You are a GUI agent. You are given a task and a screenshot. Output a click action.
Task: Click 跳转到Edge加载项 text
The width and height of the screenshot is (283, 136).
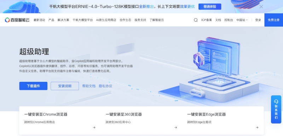coord(199,122)
